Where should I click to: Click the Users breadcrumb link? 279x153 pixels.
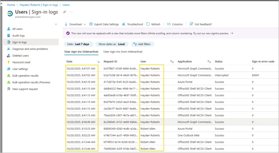pos(66,5)
